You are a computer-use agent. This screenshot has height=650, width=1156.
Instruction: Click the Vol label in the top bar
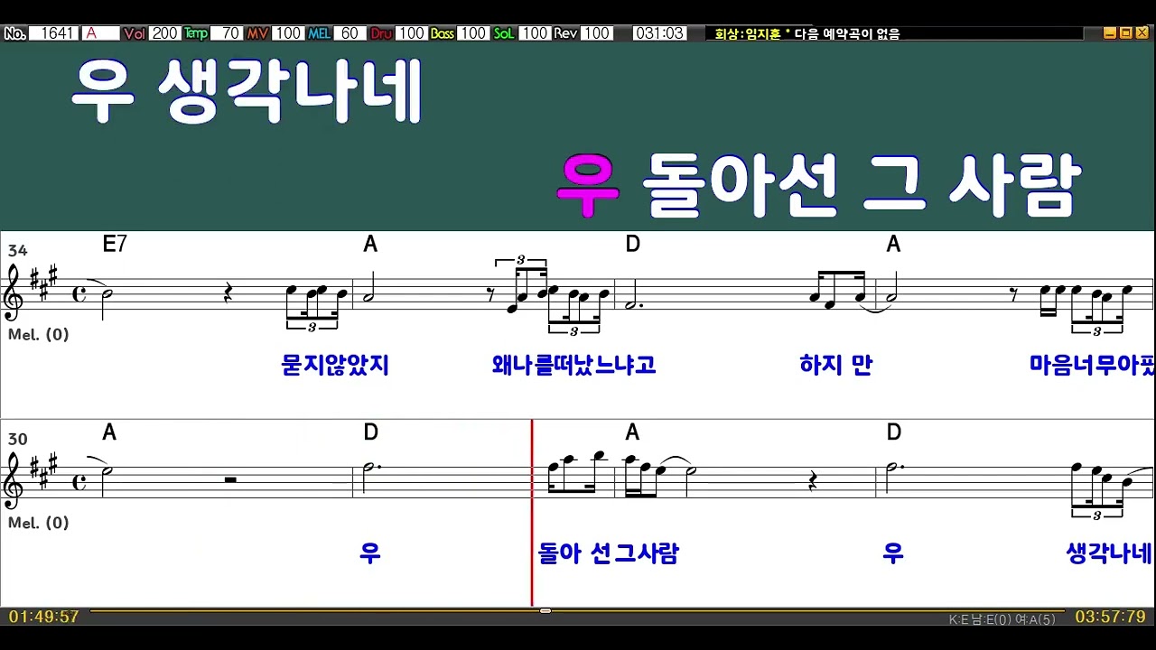pos(135,33)
